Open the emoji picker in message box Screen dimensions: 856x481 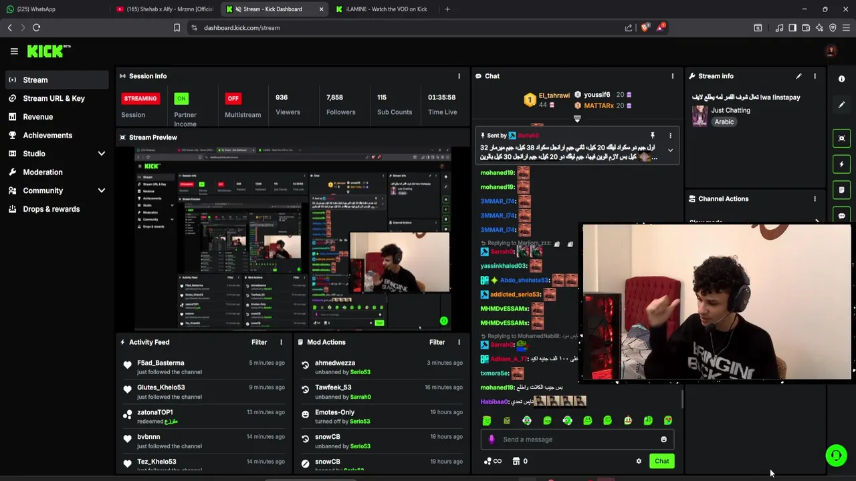click(x=663, y=440)
